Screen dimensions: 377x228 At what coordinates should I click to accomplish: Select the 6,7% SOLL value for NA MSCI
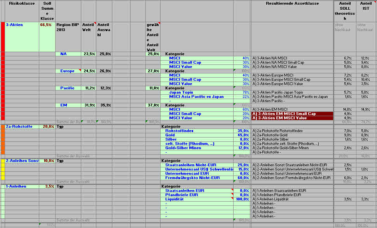click(x=345, y=58)
